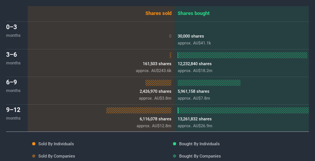Click the approx. AU$26.9m value
The height and width of the screenshot is (161, 315).
[195, 126]
